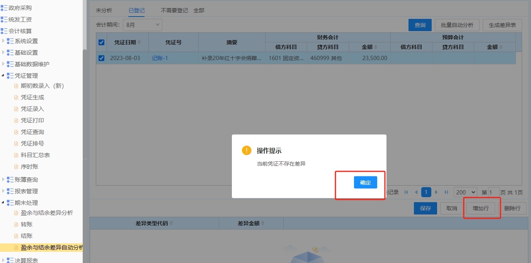Go to next page of records
This screenshot has height=263, width=531.
point(436,192)
